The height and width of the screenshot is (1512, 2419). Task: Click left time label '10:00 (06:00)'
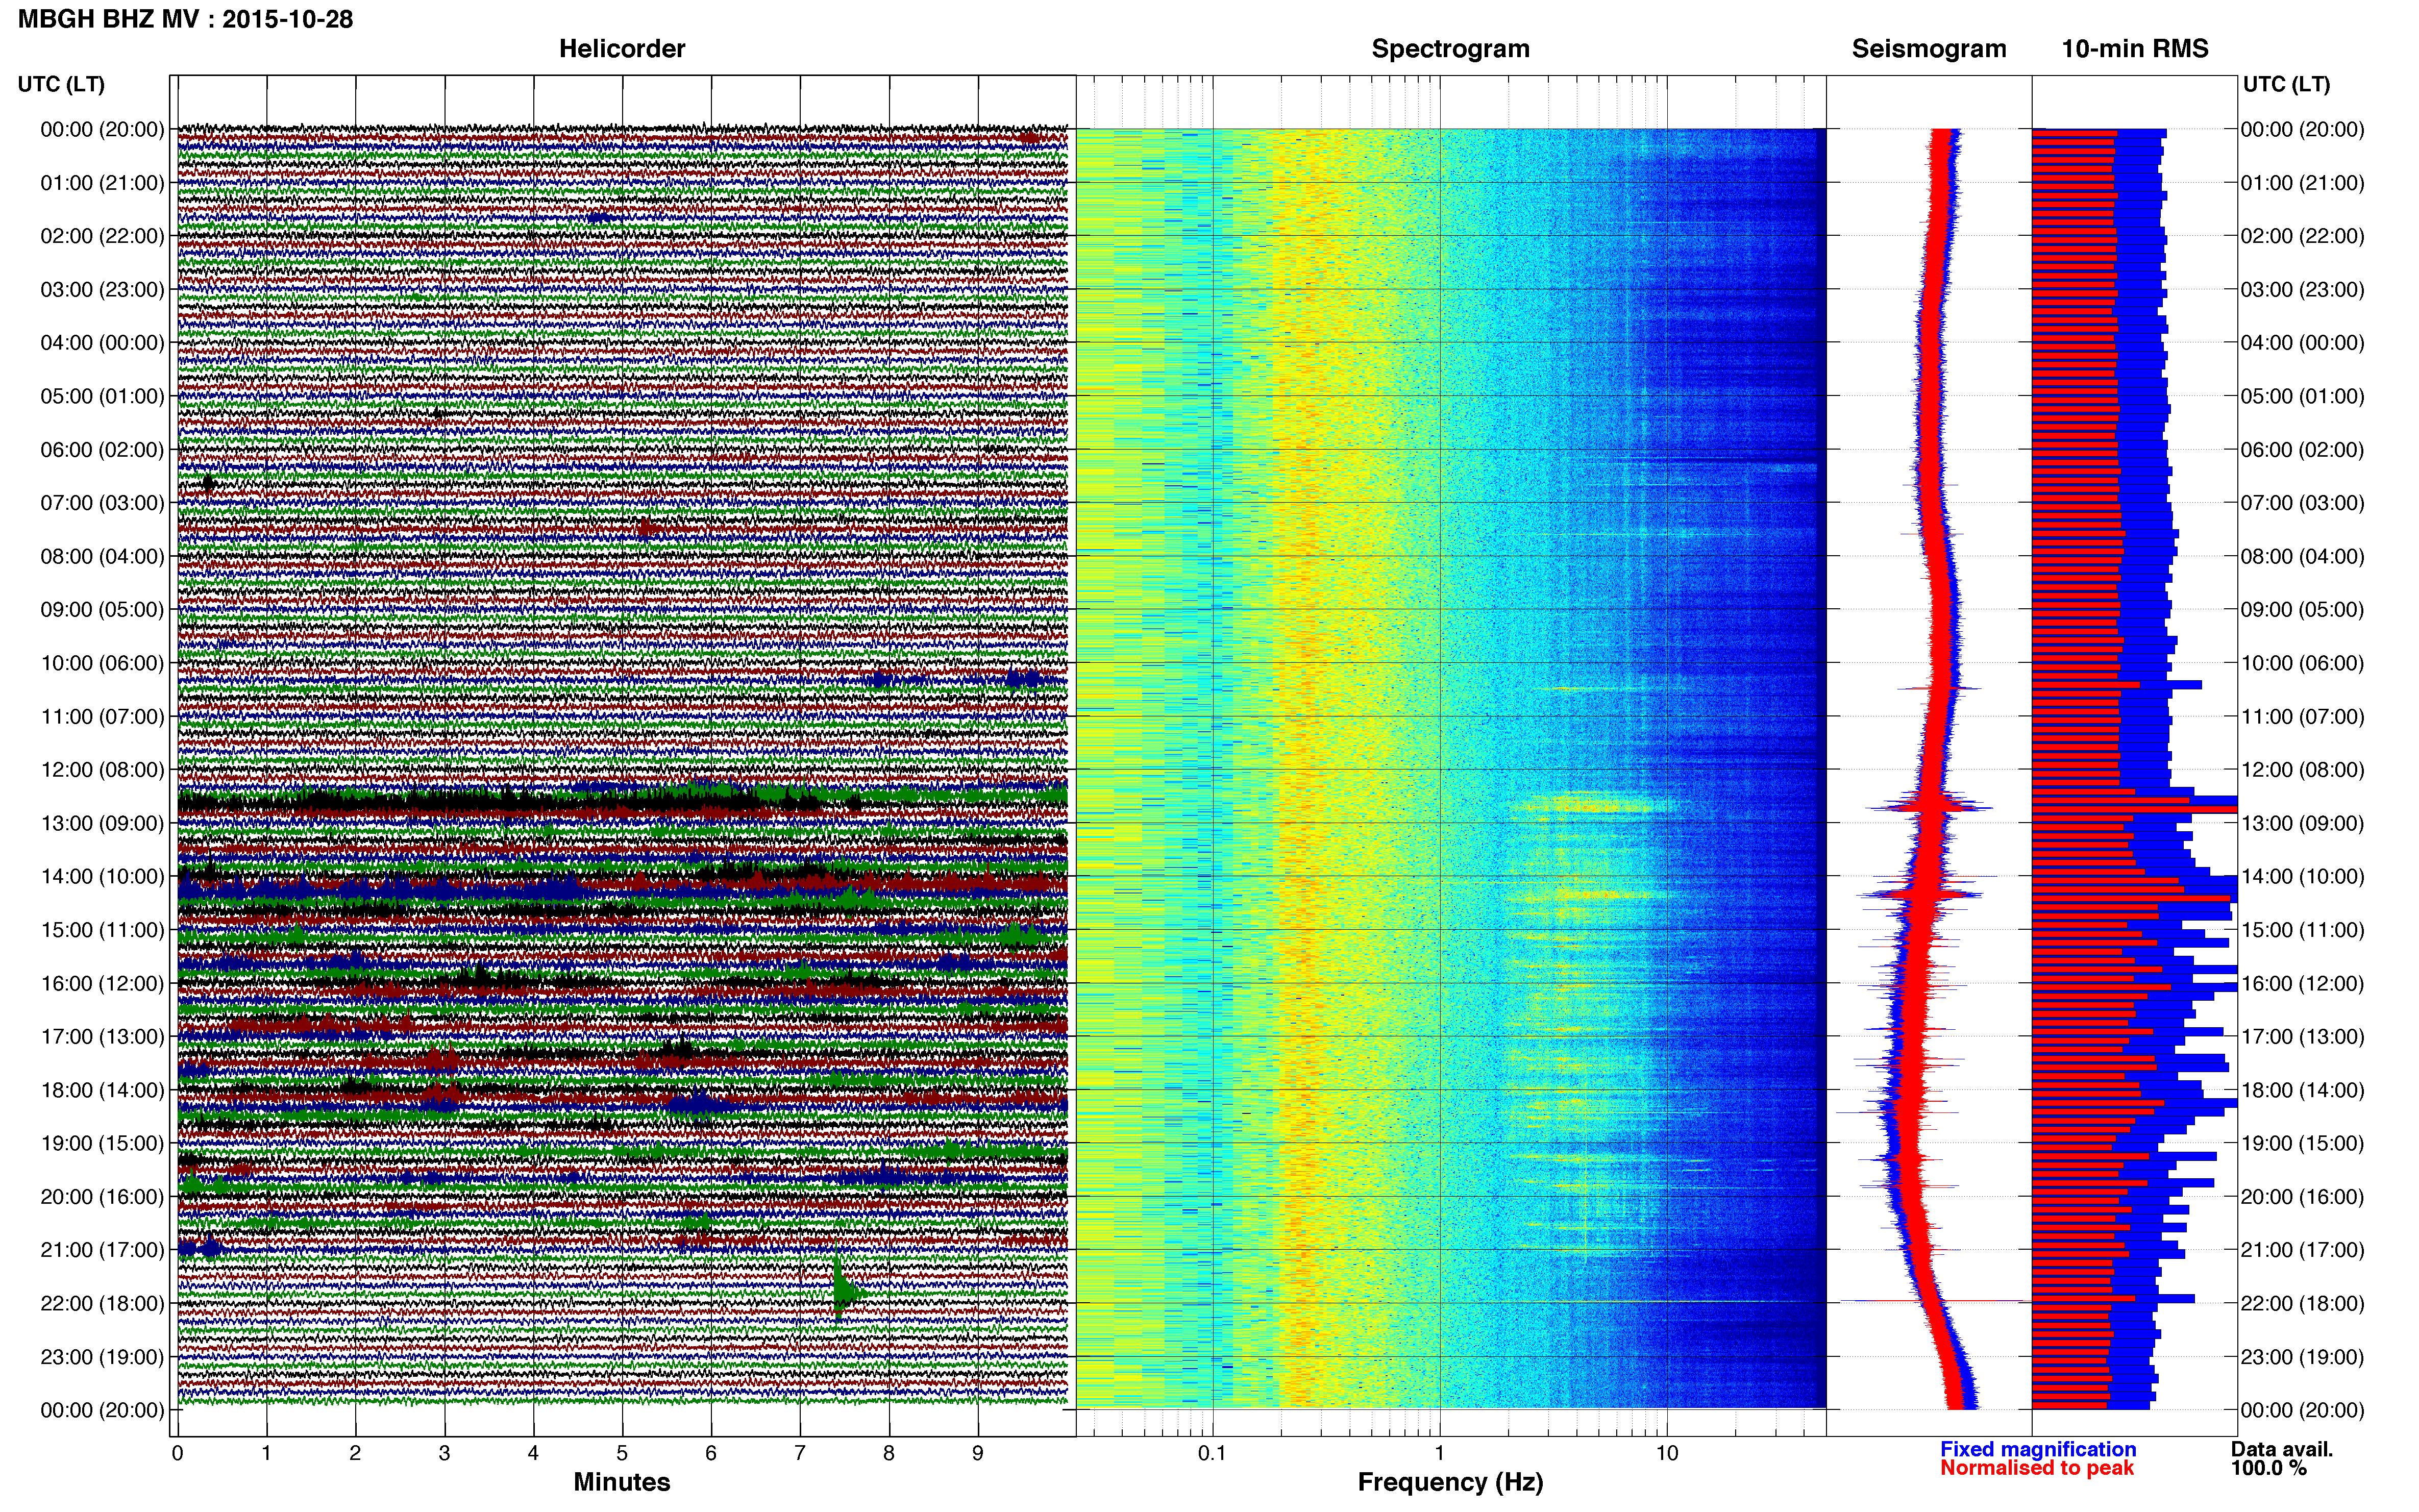(102, 663)
